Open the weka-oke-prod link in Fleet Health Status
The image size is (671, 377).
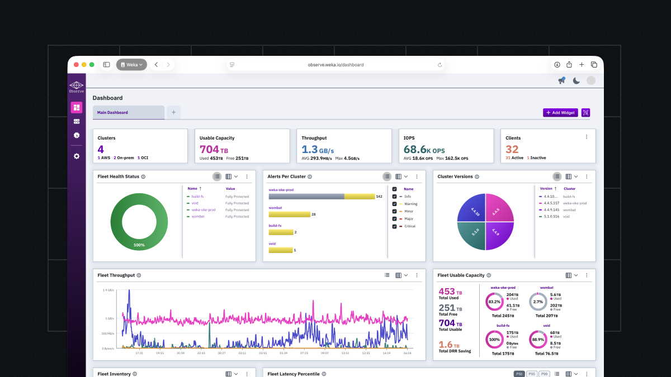tap(203, 210)
